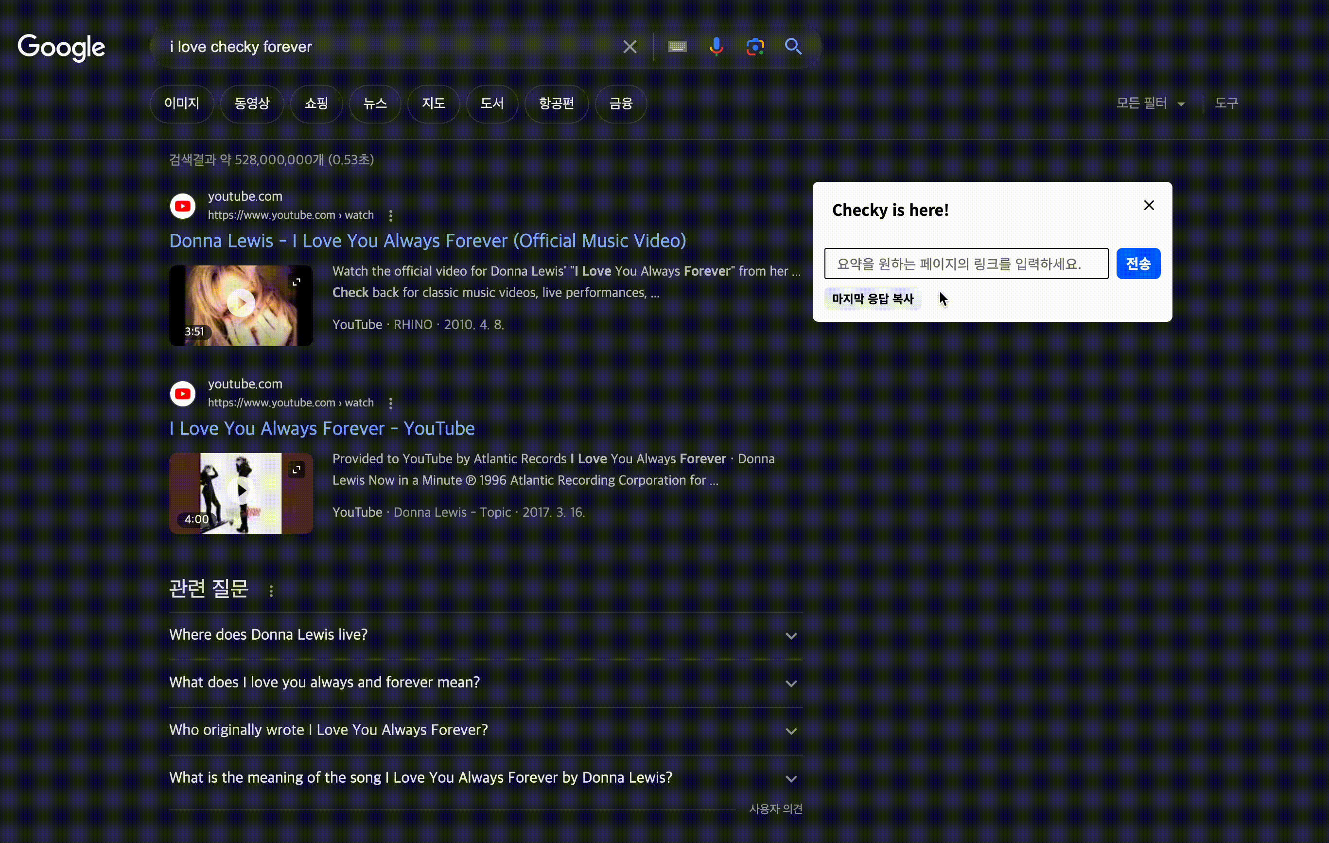Screen dimensions: 1329x843
Task: Expand What does I love you always question
Action: coord(486,683)
